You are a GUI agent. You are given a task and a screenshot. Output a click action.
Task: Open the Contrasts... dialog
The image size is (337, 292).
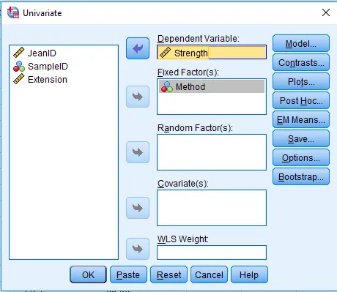coord(301,62)
